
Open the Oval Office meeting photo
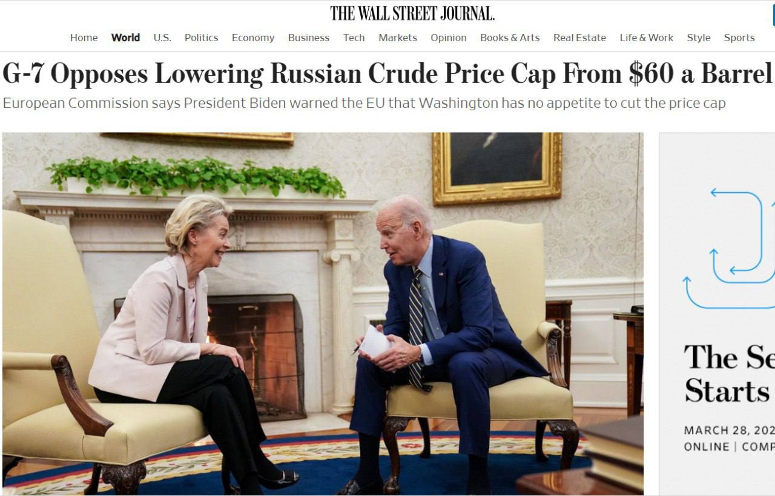tap(323, 314)
